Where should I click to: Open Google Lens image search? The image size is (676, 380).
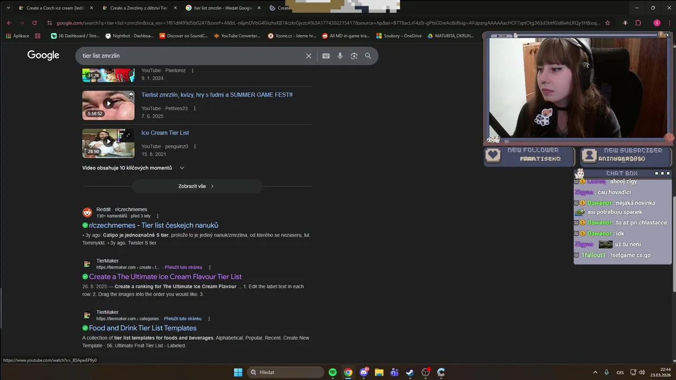[x=354, y=56]
